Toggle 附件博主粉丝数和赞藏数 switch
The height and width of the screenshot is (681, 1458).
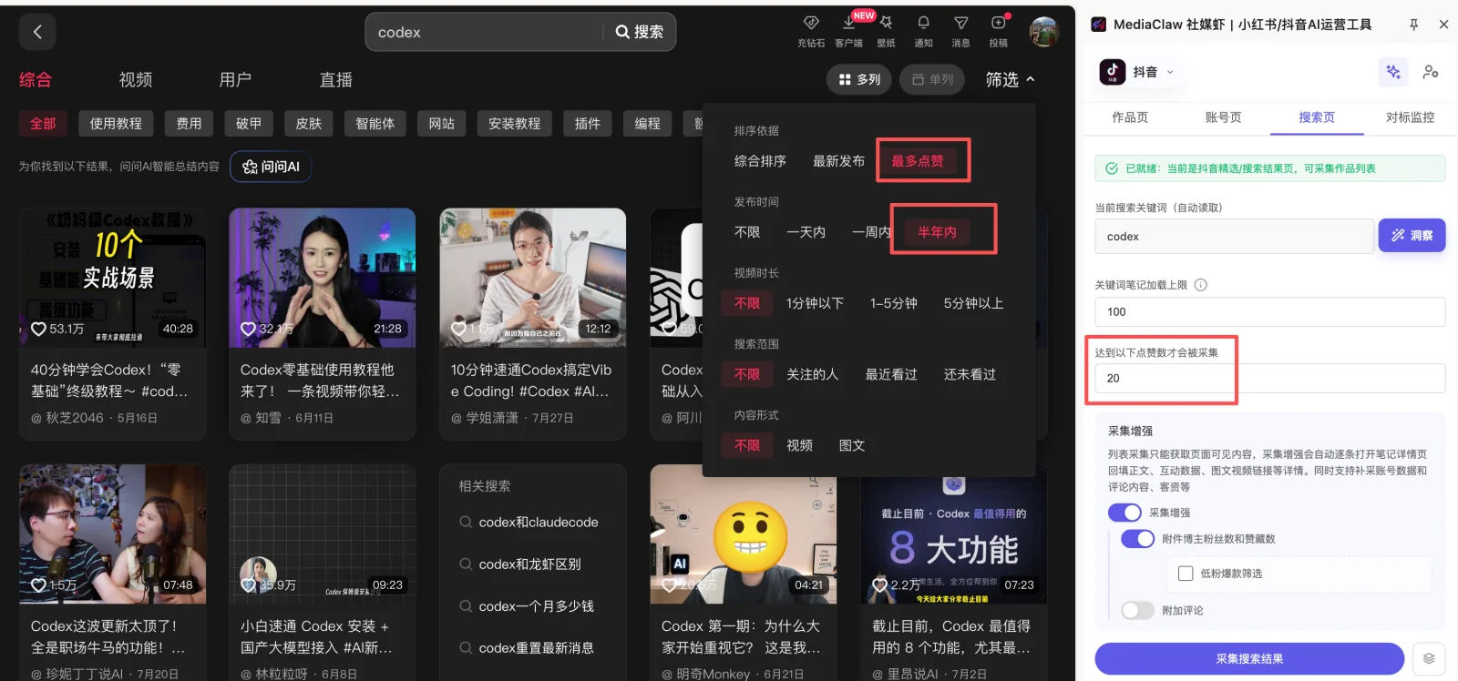click(x=1137, y=539)
